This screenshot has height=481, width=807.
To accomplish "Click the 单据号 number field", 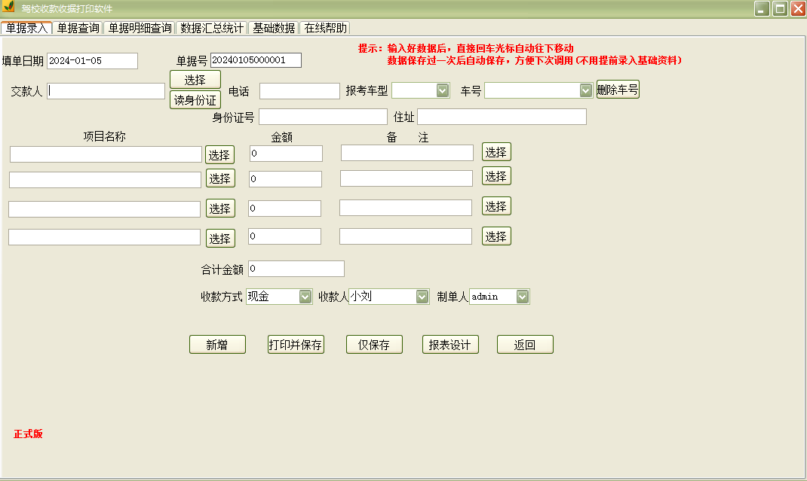I will 256,60.
